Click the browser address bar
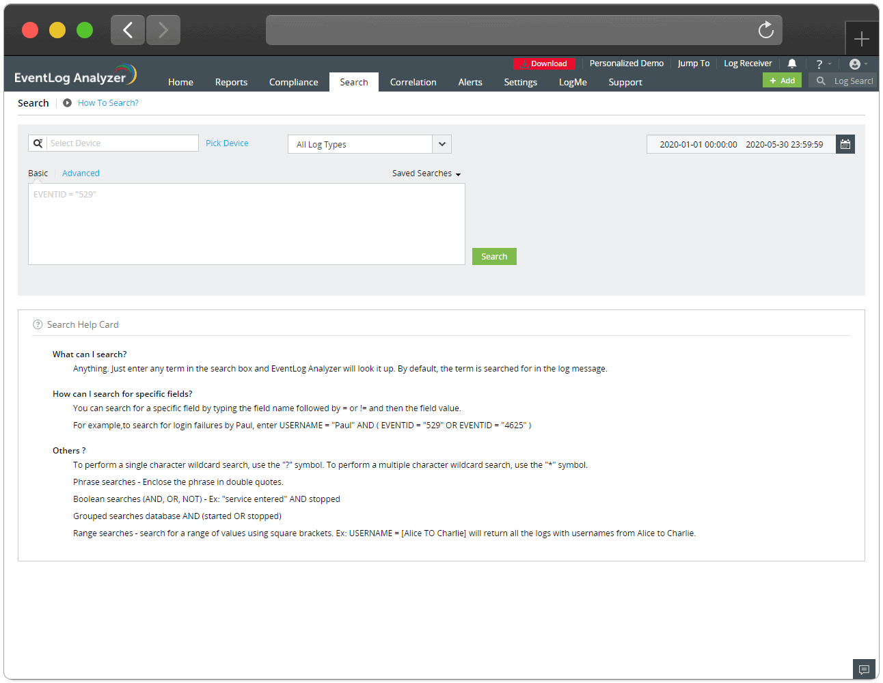Screen dimensions: 883x683 [x=524, y=30]
